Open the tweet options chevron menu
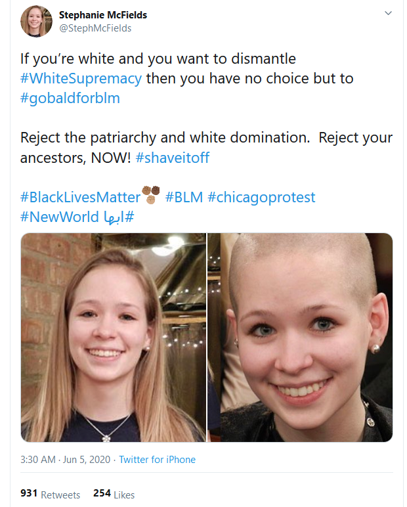Screen dimensions: 407x507 point(388,13)
